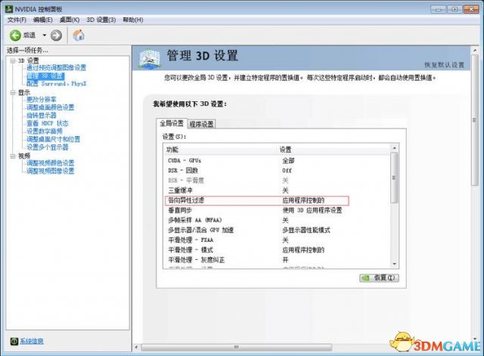Open the Home icon in toolbar
Image resolution: width=484 pixels, height=356 pixels.
(x=79, y=36)
